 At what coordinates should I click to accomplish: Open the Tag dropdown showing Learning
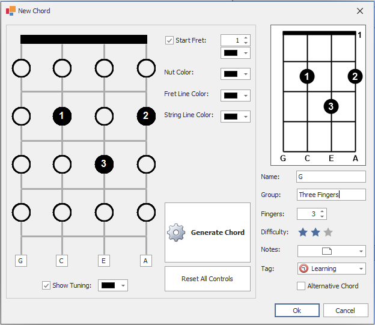click(331, 269)
